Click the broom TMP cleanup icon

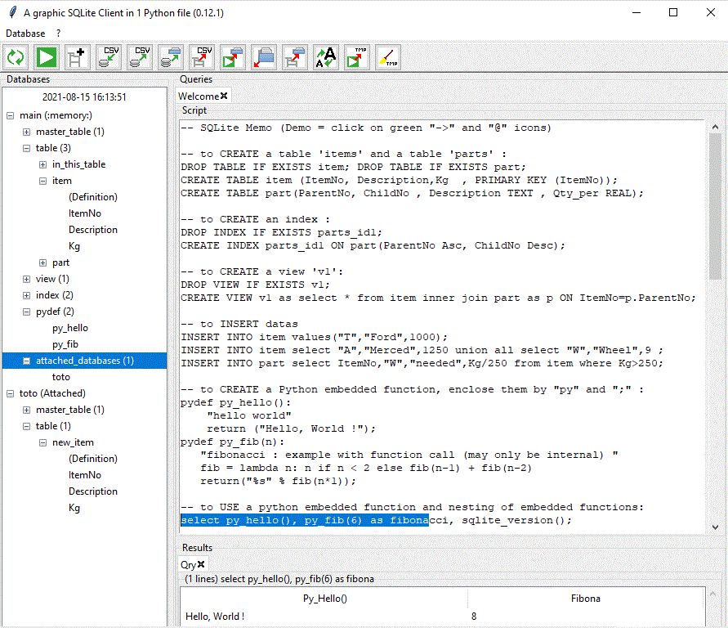point(388,57)
